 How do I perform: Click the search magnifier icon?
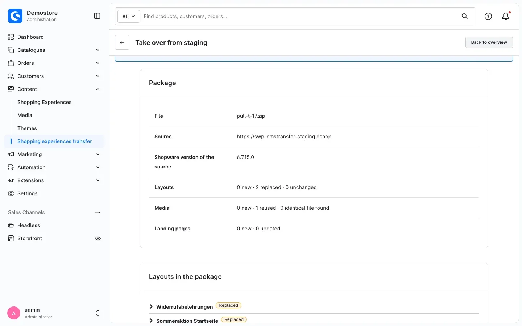point(465,16)
